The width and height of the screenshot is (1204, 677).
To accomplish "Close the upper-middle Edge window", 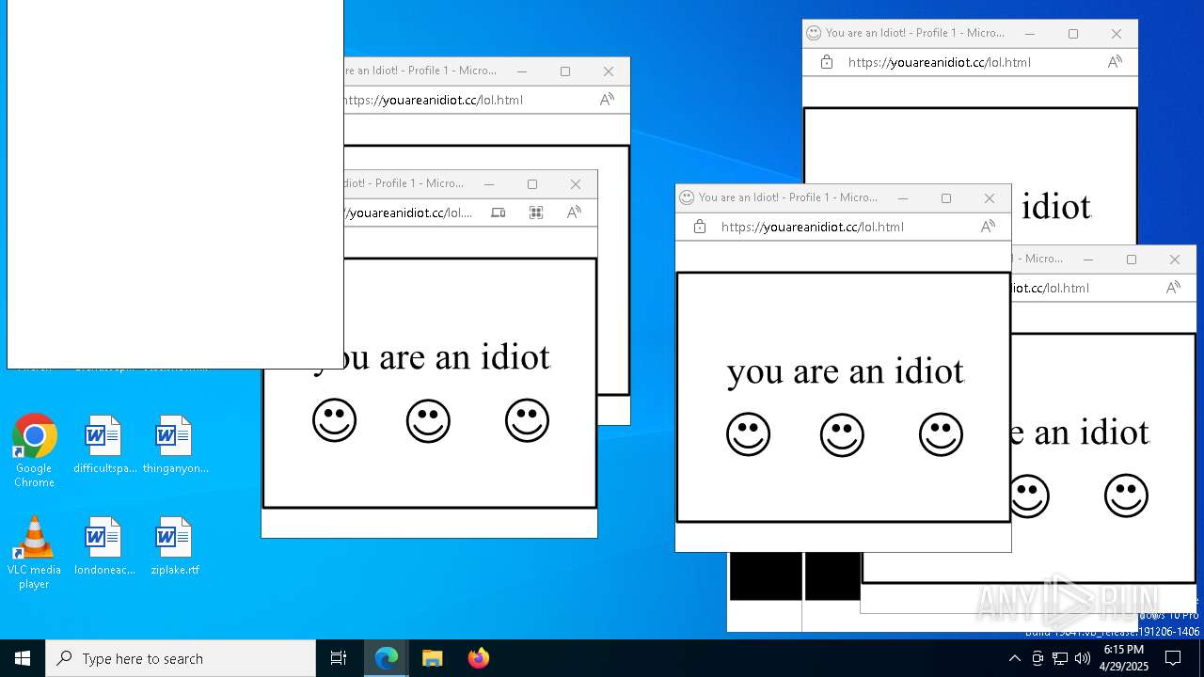I will (x=609, y=71).
